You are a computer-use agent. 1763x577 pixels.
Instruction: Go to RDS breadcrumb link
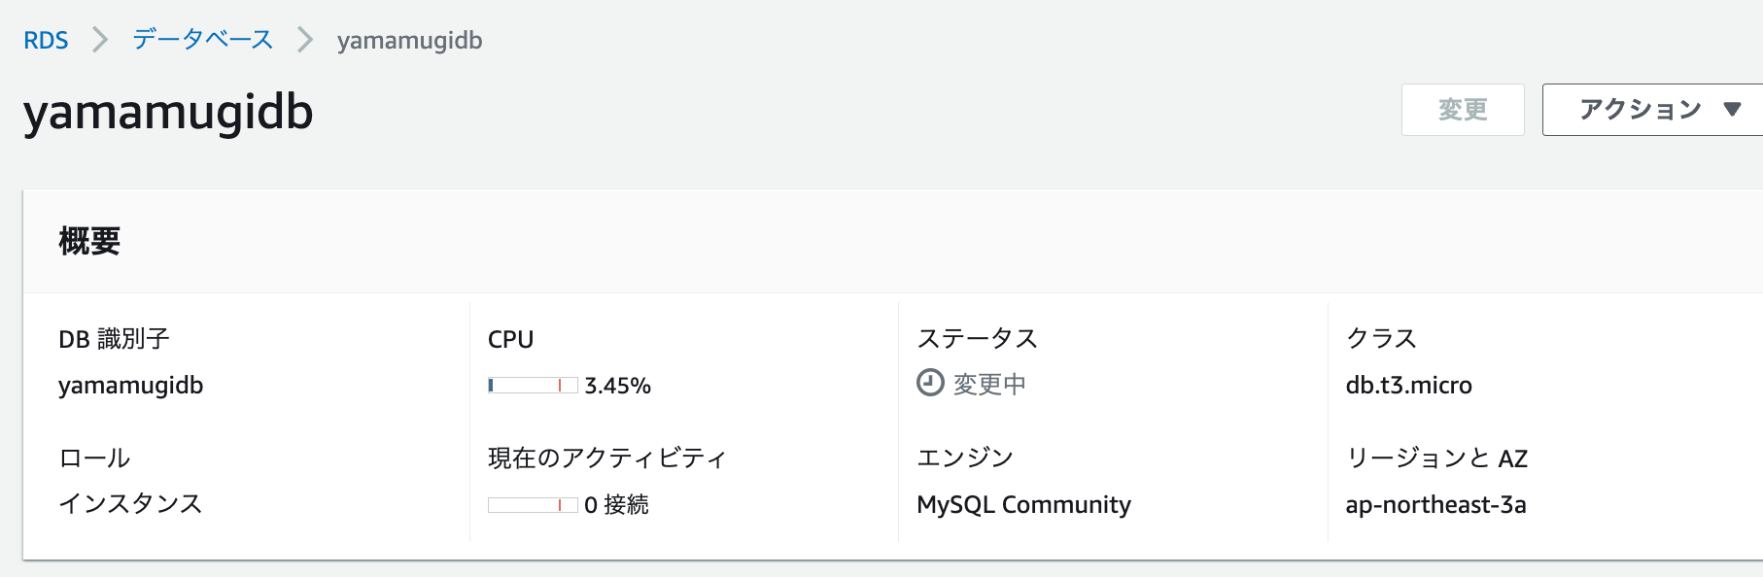pos(46,40)
